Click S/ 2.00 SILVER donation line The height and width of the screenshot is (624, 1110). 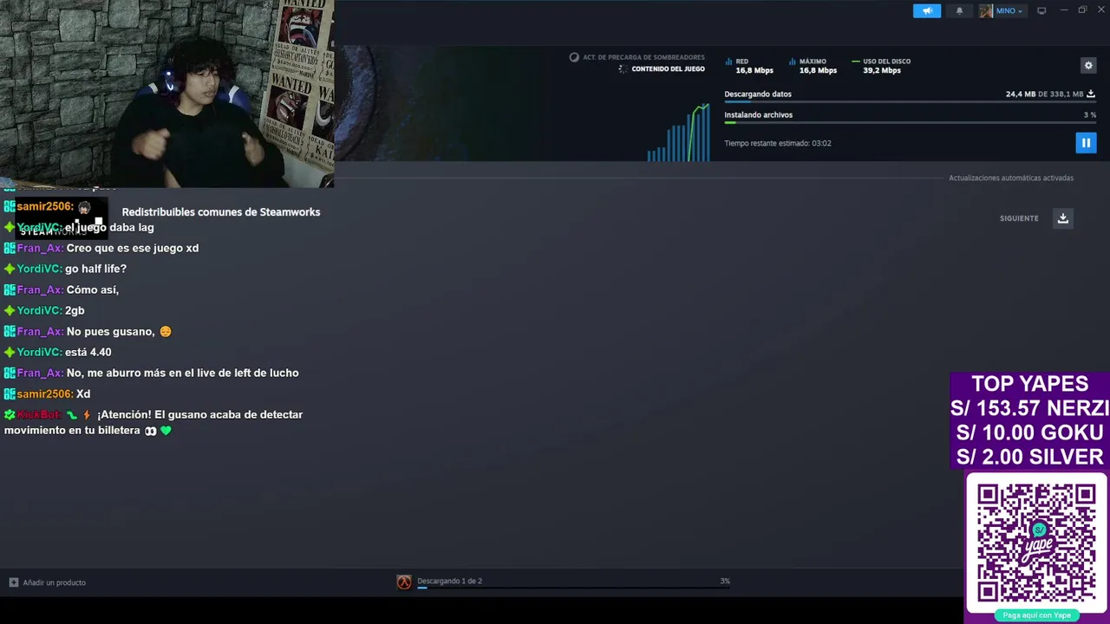tap(1029, 457)
